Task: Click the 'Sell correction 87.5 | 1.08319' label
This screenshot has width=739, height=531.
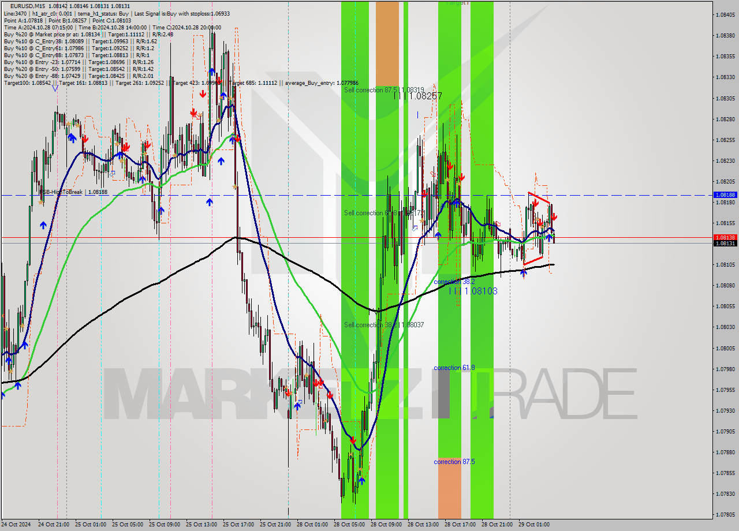Action: (x=384, y=90)
